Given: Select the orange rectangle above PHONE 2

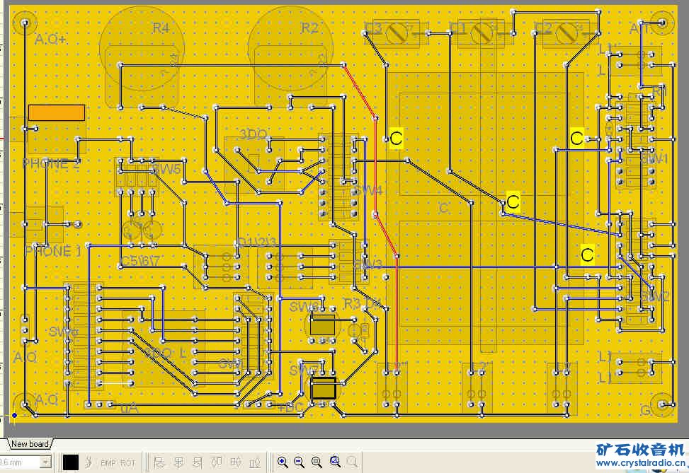Looking at the screenshot, I should pos(57,112).
